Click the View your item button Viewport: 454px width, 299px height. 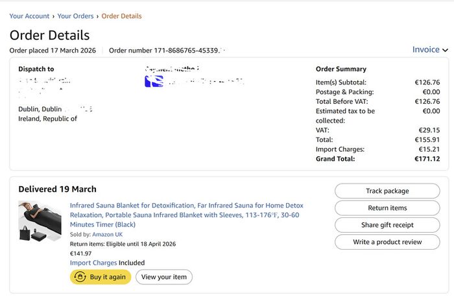click(164, 277)
